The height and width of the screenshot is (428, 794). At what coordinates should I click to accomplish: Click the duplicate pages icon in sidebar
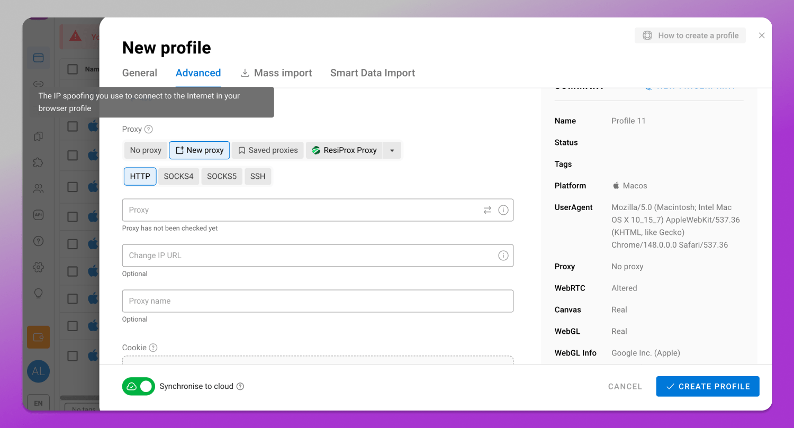click(x=38, y=136)
